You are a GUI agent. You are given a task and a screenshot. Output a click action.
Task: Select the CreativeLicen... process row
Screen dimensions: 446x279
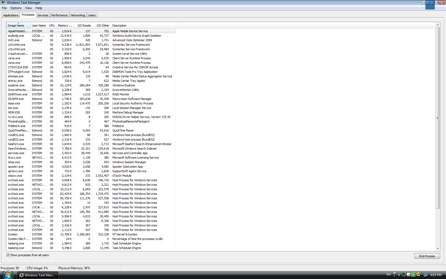click(91, 54)
